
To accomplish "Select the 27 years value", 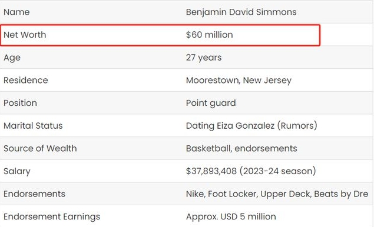I will 204,58.
